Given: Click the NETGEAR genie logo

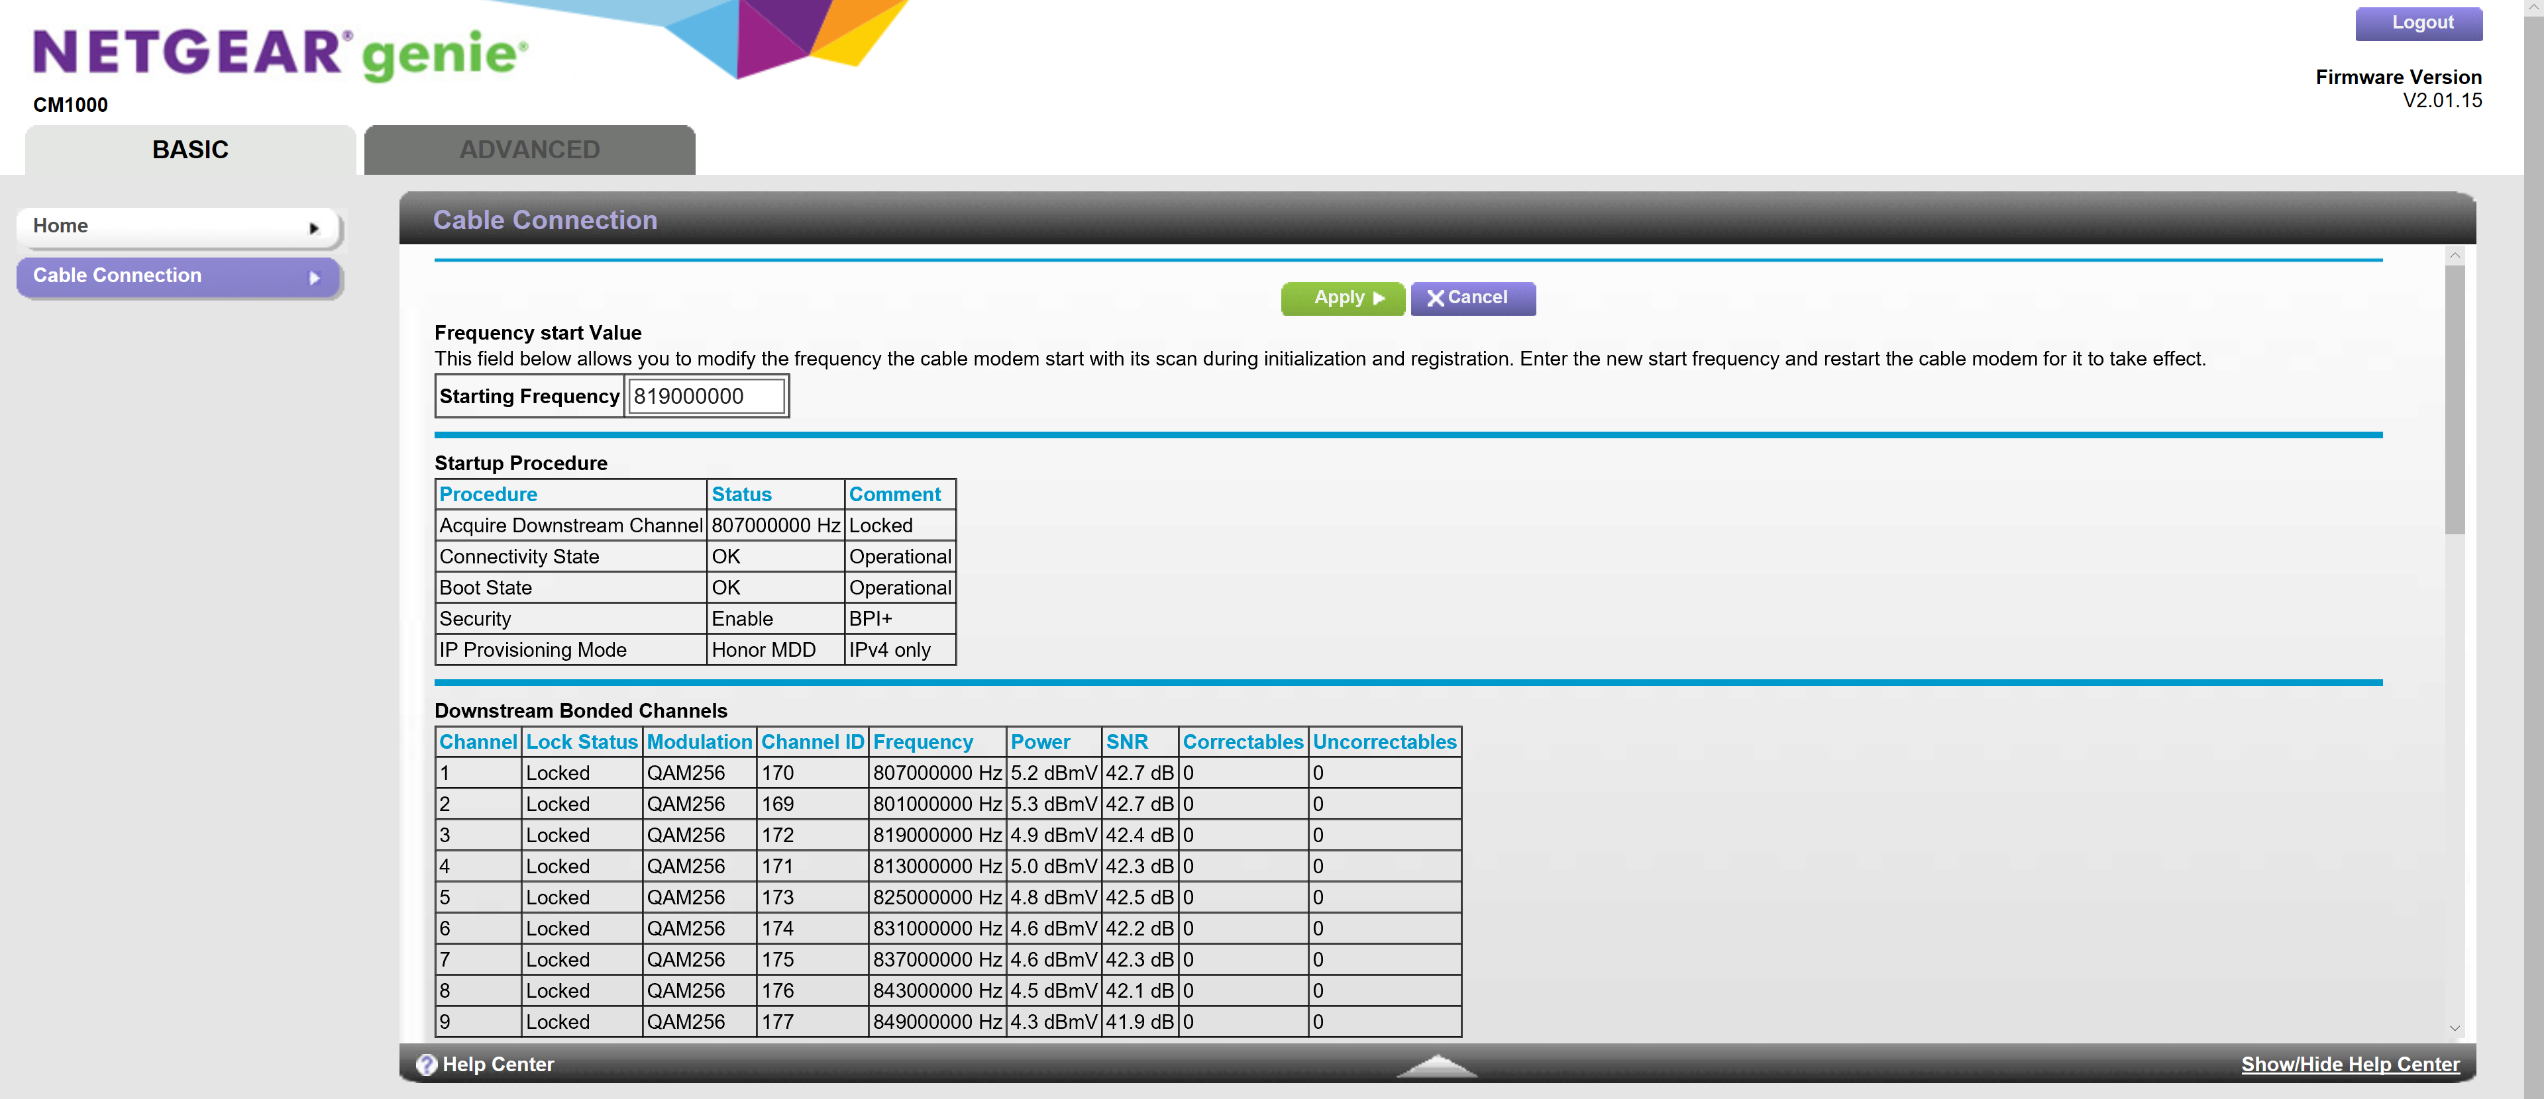Looking at the screenshot, I should (x=280, y=53).
